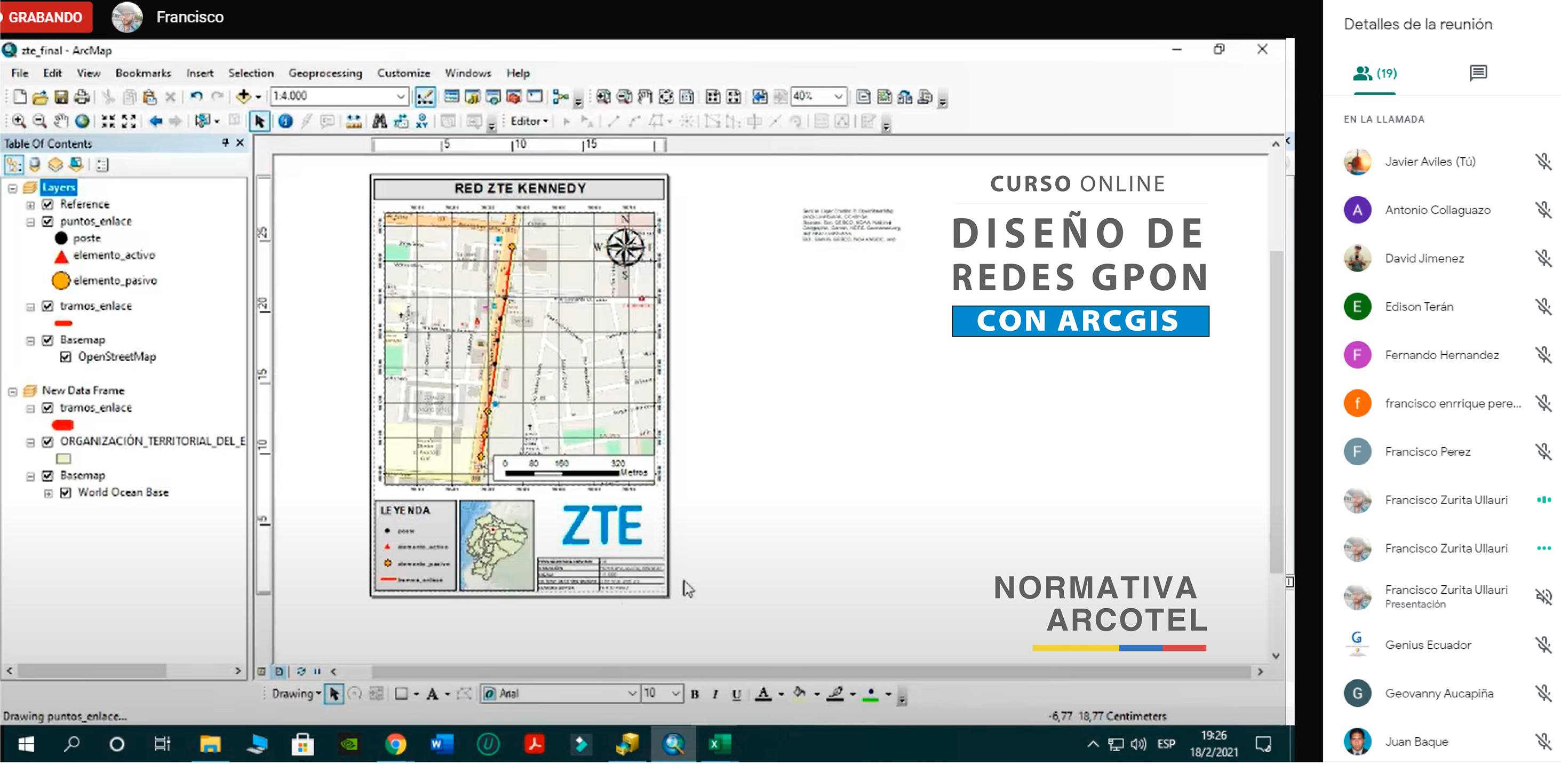1561x764 pixels.
Task: Open the ModelBuilder window
Action: [561, 97]
